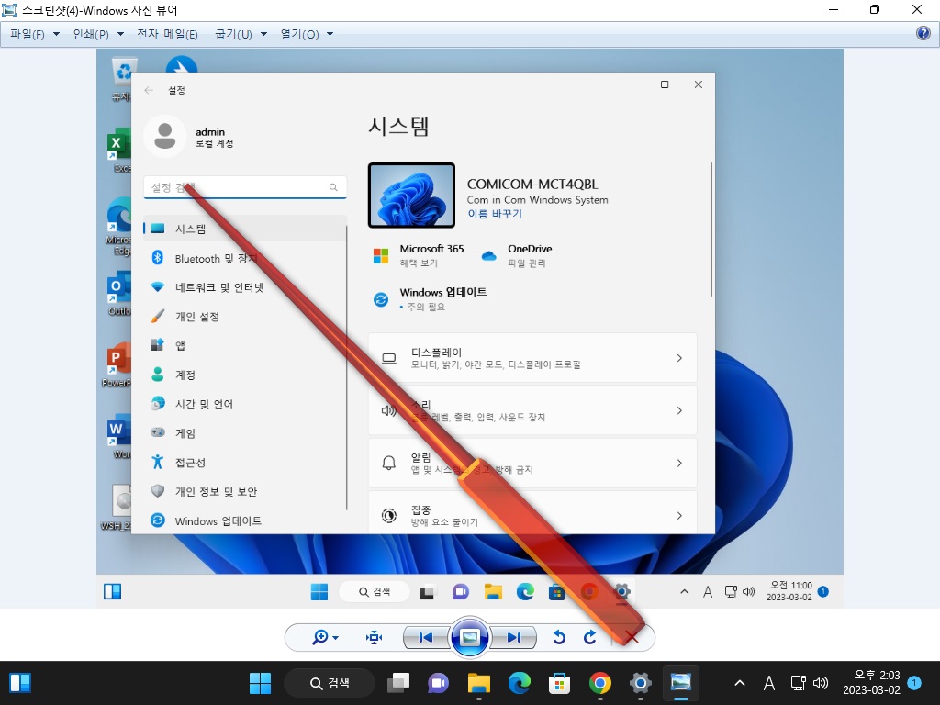Click the 검색 search box on the bottom taskbar

click(x=330, y=683)
